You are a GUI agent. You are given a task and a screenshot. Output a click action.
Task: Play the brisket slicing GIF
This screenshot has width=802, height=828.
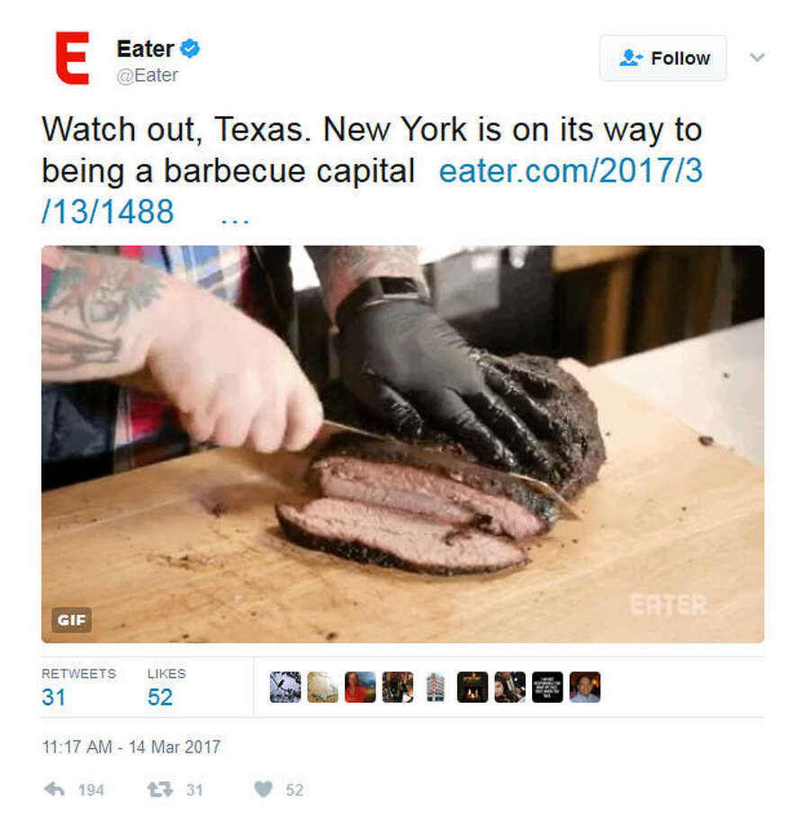(403, 444)
